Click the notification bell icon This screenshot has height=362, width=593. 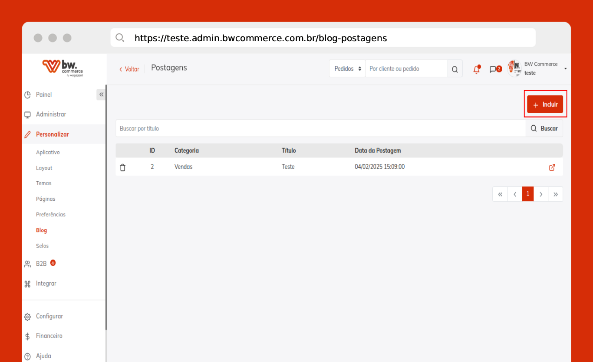coord(476,69)
